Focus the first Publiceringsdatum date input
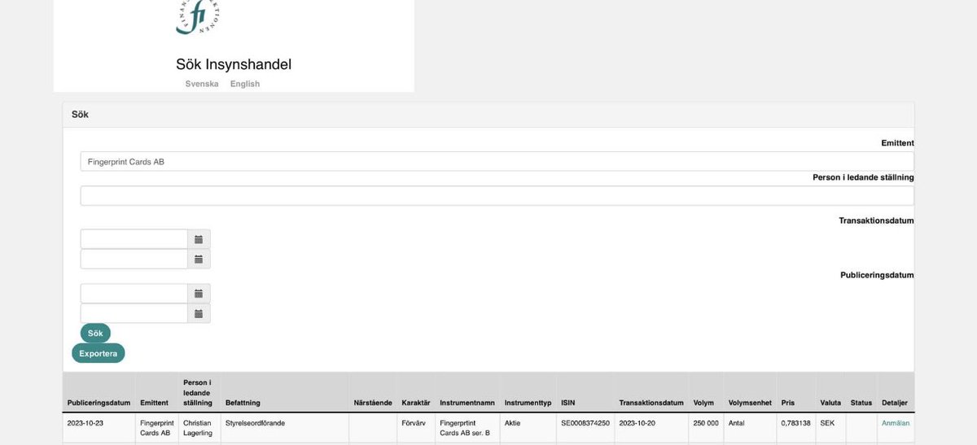 coord(134,294)
